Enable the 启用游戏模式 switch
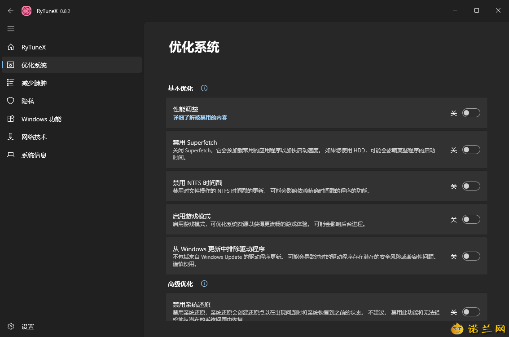 (x=471, y=219)
